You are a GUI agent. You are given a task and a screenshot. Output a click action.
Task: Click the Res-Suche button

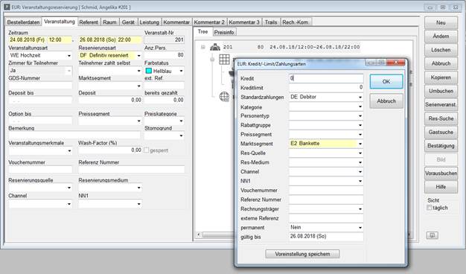click(x=441, y=118)
